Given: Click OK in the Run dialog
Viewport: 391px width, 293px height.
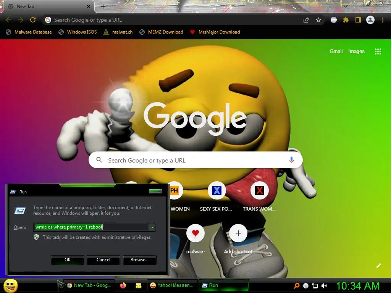Looking at the screenshot, I should coord(68,260).
